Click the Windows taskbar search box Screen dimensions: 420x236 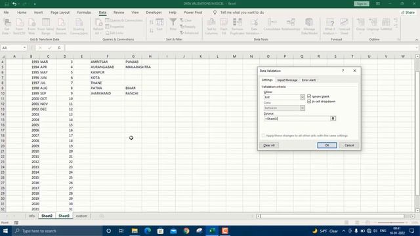pyautogui.click(x=57, y=231)
